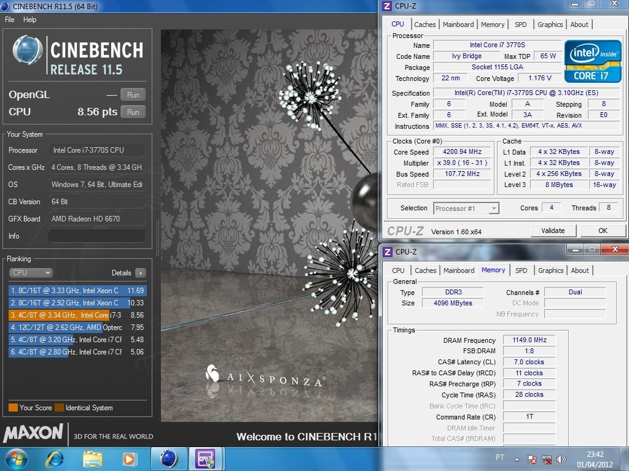Click the Info input field
The width and height of the screenshot is (629, 471).
[x=96, y=236]
